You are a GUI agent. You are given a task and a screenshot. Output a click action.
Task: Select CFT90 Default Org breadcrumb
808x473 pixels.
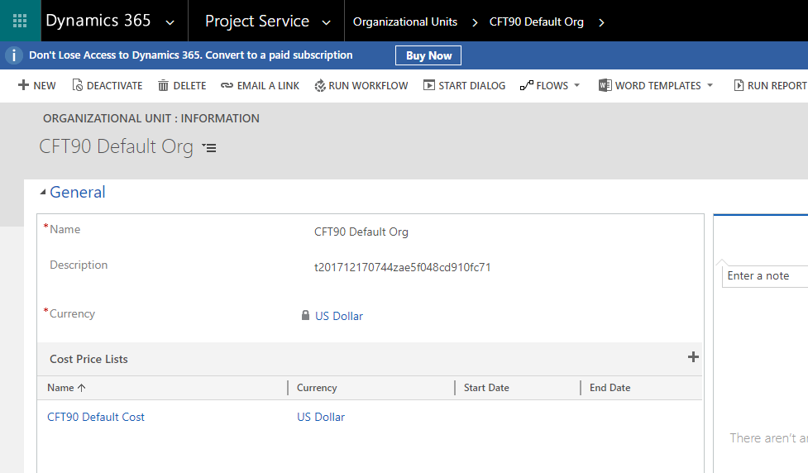click(537, 21)
